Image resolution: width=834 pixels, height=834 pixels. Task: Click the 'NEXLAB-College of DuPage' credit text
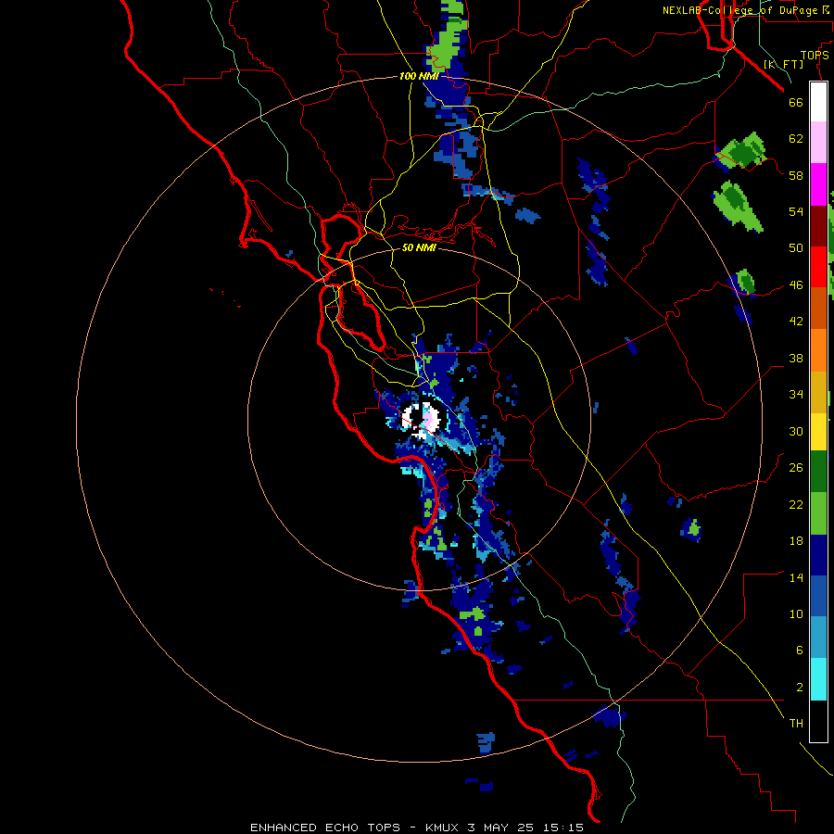[x=739, y=10]
